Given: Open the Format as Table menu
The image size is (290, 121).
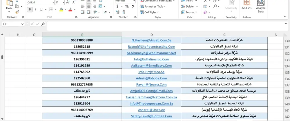Looking at the screenshot, I should [x=153, y=6].
